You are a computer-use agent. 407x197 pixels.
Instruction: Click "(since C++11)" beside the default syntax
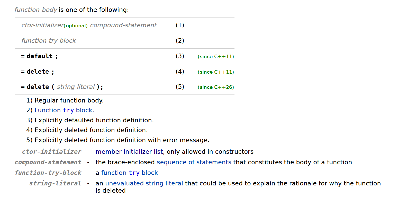point(216,57)
